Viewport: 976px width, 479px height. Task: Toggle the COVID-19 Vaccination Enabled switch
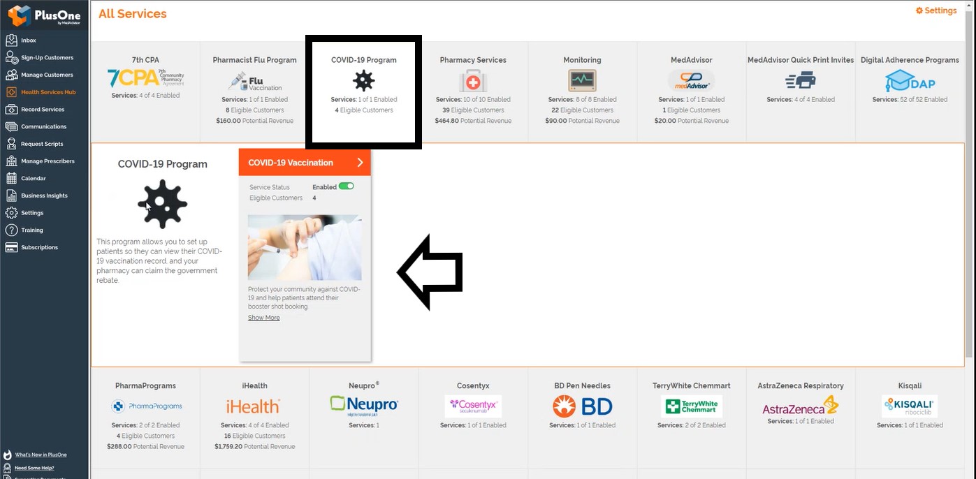click(x=346, y=187)
